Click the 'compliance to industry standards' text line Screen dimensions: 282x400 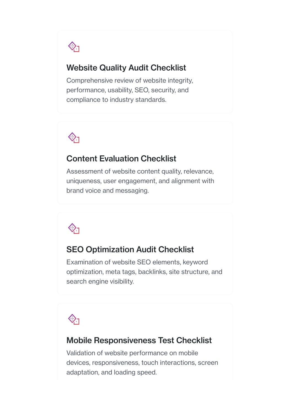(x=116, y=100)
